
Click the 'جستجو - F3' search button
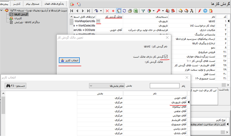16,85
